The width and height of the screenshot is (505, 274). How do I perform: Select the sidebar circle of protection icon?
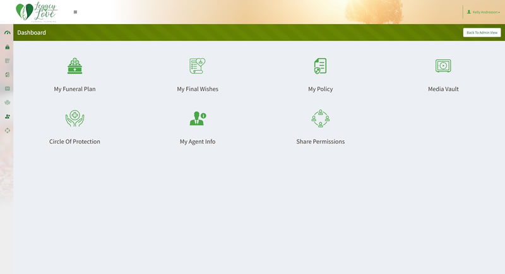(8, 102)
